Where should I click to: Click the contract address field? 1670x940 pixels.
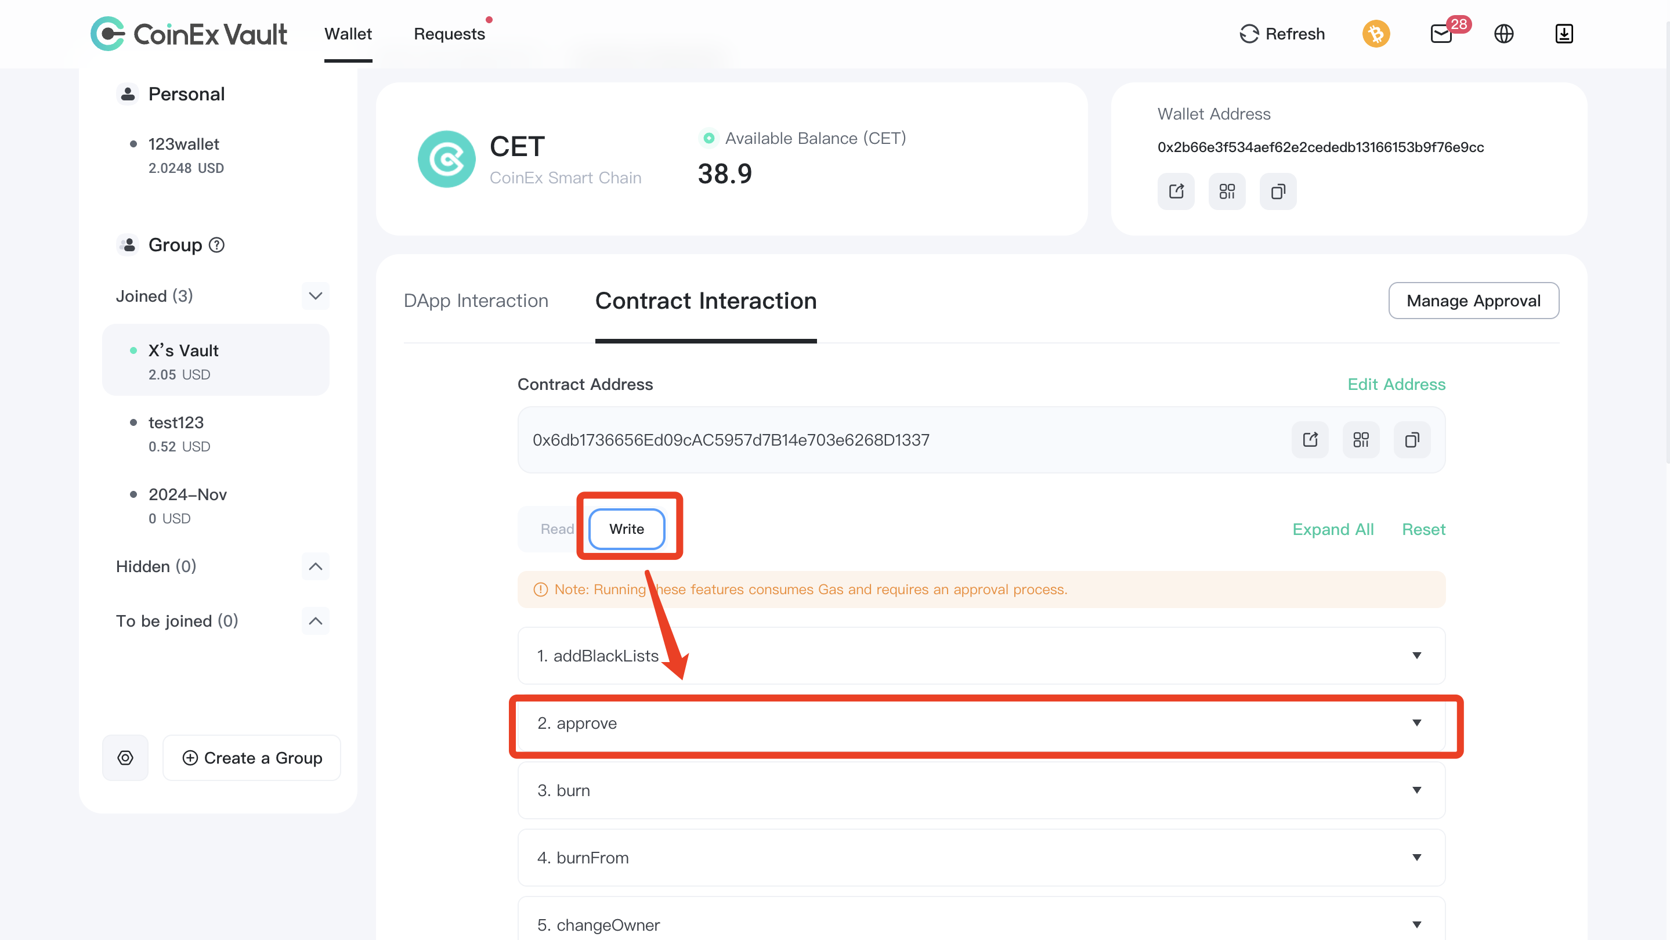pyautogui.click(x=981, y=440)
